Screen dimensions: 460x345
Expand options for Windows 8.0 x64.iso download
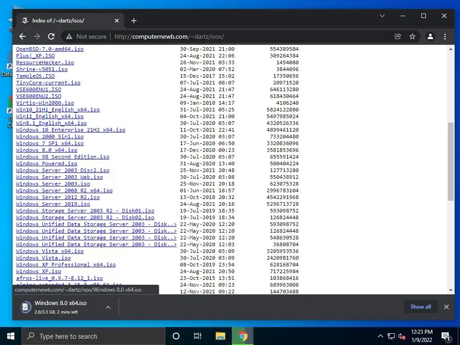coord(108,307)
